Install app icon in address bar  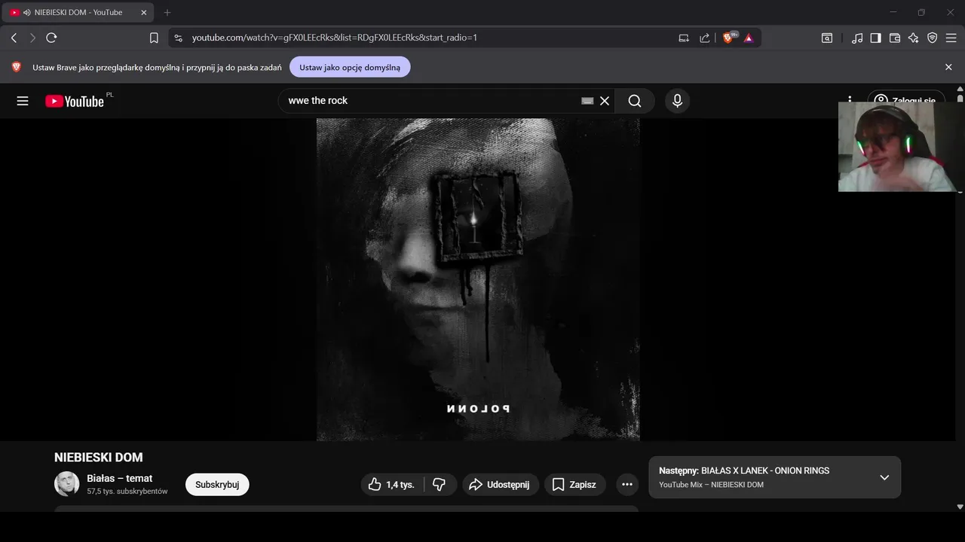[684, 38]
